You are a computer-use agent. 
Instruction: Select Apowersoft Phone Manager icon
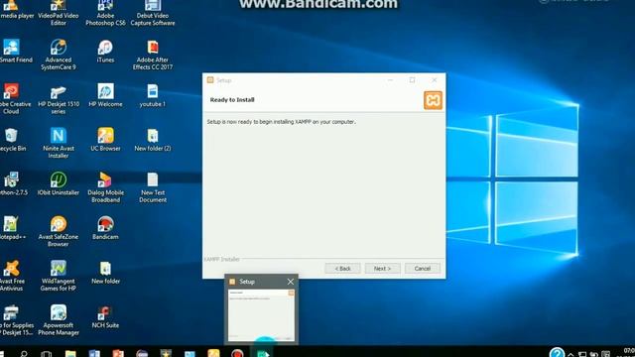[59, 320]
